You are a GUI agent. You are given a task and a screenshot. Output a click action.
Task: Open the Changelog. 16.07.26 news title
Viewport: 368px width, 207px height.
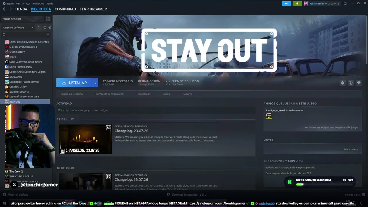131,179
